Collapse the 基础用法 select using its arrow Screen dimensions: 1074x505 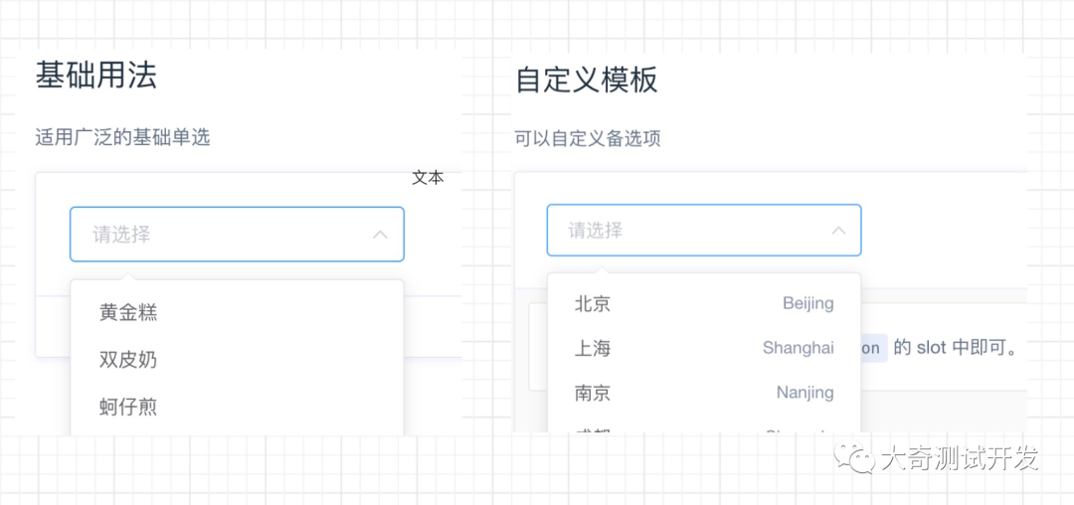coord(380,235)
